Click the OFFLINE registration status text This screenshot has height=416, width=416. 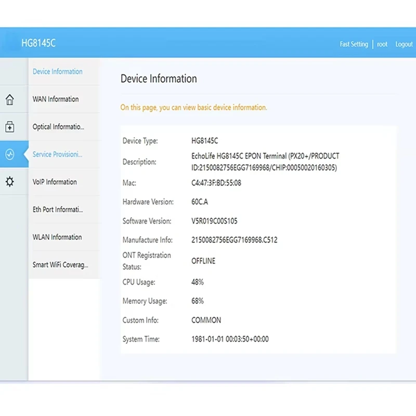pyautogui.click(x=203, y=261)
